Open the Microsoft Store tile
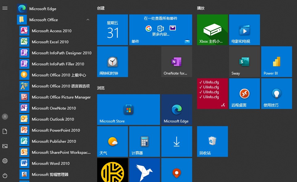 (x=128, y=110)
